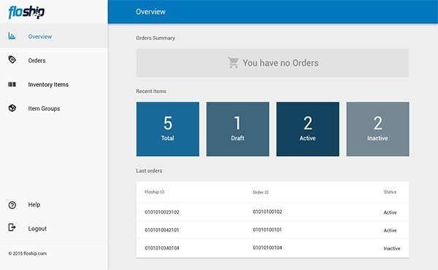Open Overview in the sidebar

(x=54, y=36)
